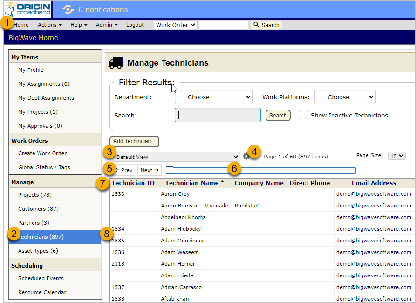Screen dimensions: 416x303
Task: Click the BigWave Home title
Action: pos(33,38)
